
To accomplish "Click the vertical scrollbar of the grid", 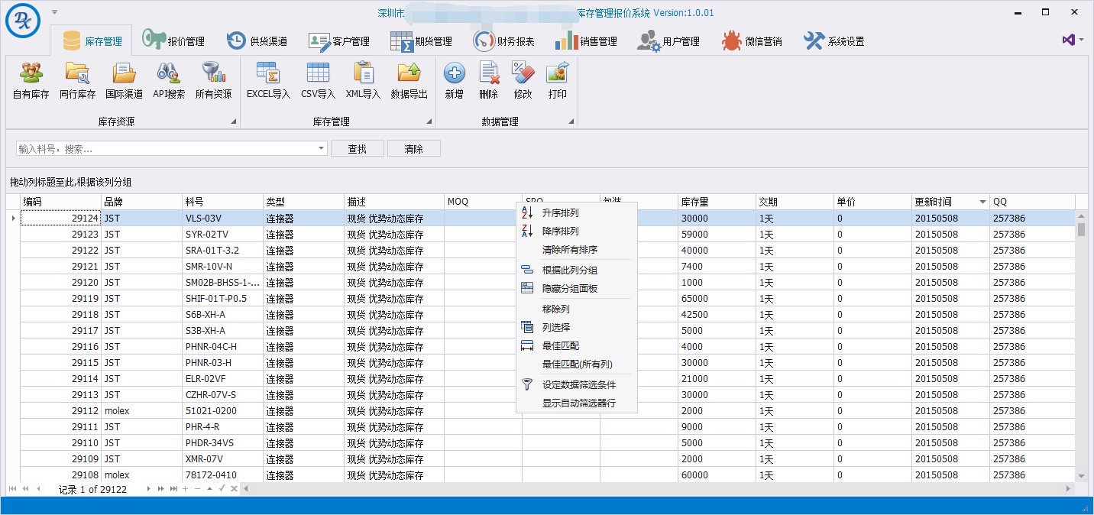I will pyautogui.click(x=1081, y=344).
